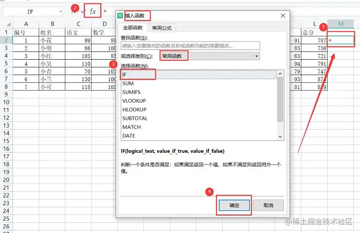Select column C header
The width and height of the screenshot is (360, 233).
78,24
